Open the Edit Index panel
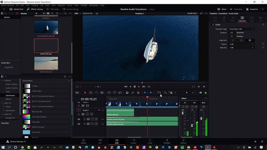The width and height of the screenshot is (267, 150). pyautogui.click(x=53, y=9)
